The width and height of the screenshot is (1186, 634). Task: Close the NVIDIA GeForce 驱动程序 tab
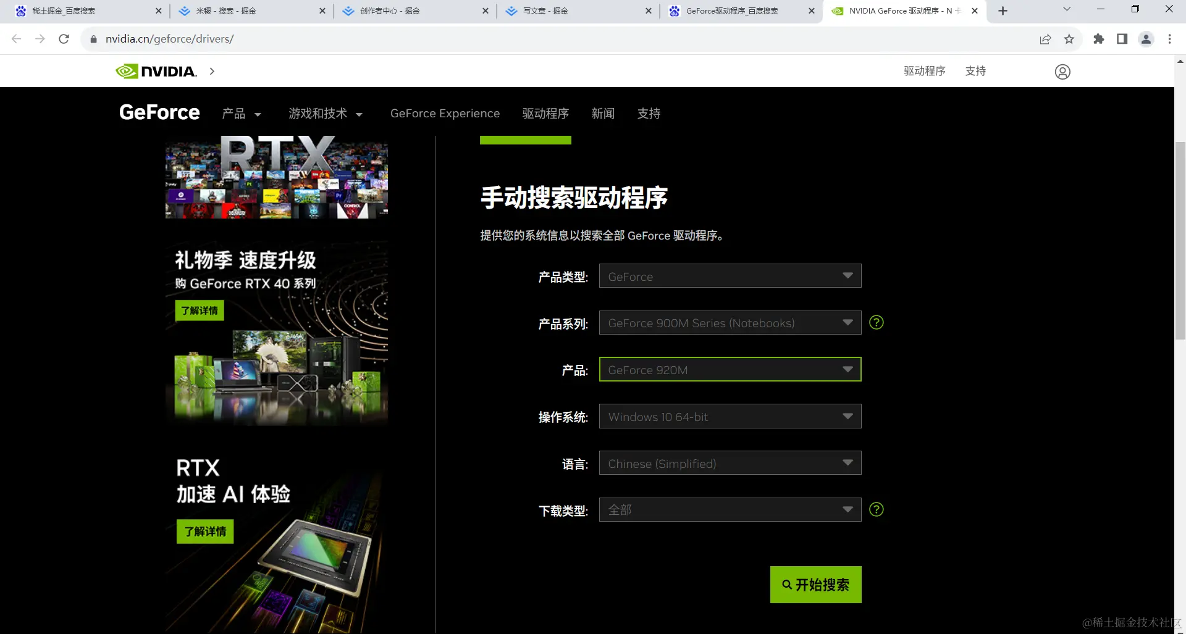point(975,10)
